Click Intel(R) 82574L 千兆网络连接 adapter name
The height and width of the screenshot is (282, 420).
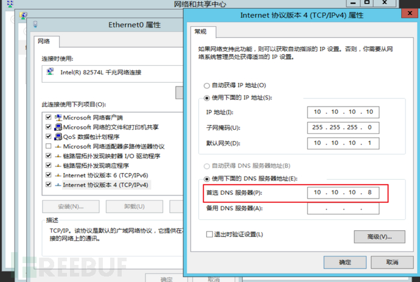click(x=101, y=72)
